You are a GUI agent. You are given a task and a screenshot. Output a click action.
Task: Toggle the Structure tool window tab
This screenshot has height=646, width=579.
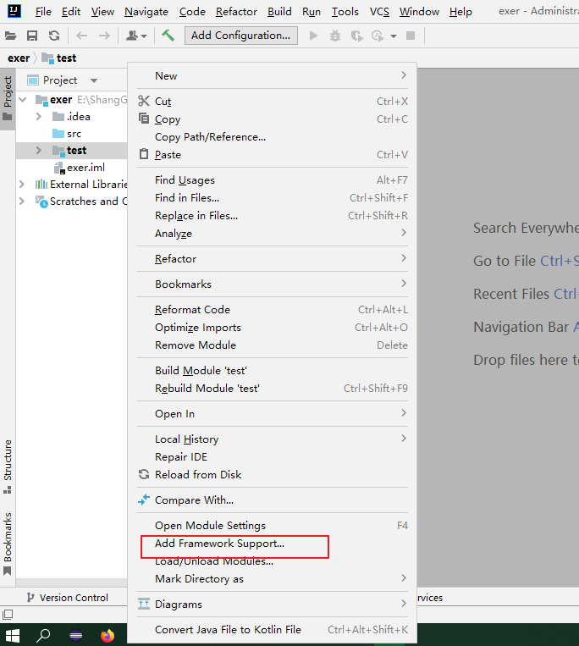point(8,467)
